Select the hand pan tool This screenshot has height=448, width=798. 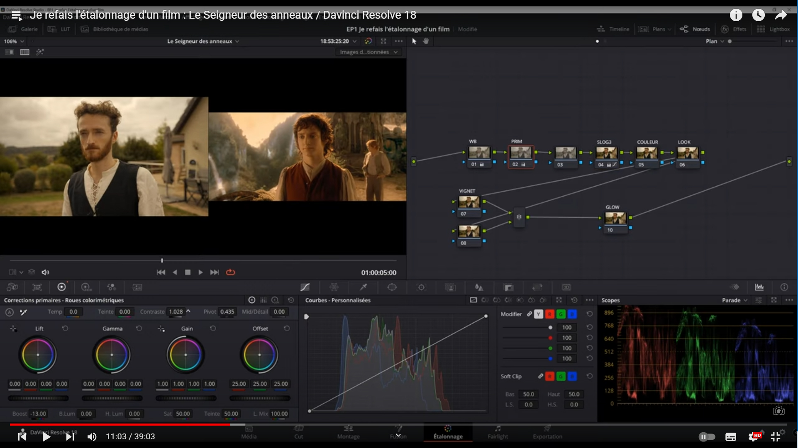tap(426, 41)
